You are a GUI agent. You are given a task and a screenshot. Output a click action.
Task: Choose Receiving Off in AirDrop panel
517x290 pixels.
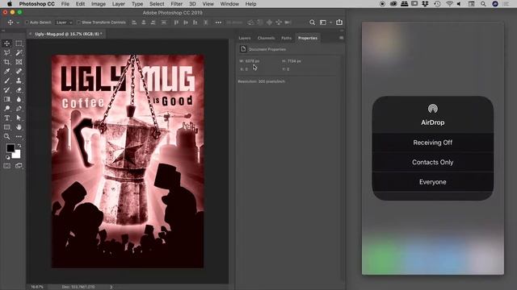click(x=433, y=143)
